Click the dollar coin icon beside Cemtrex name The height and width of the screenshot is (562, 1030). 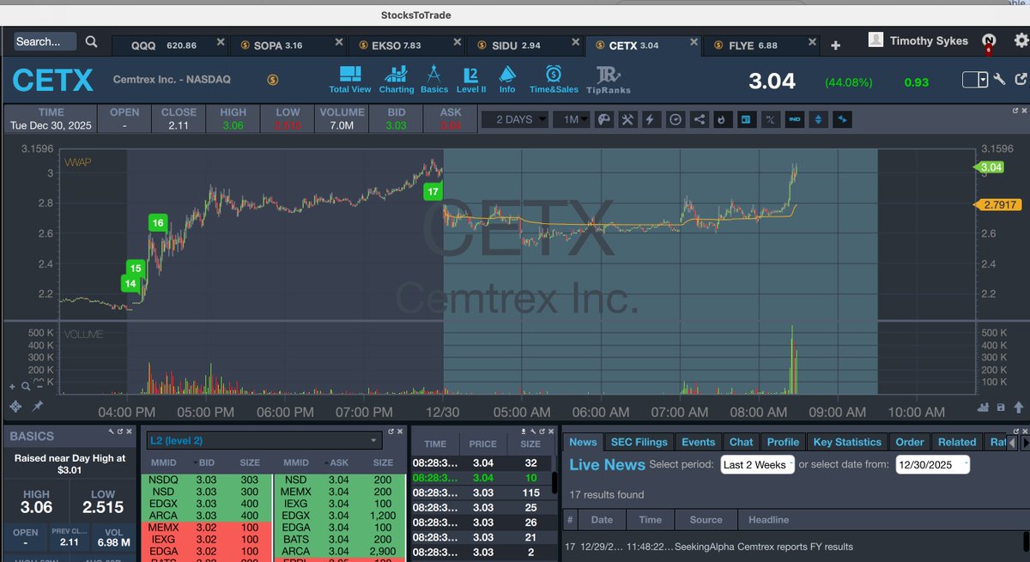(272, 80)
